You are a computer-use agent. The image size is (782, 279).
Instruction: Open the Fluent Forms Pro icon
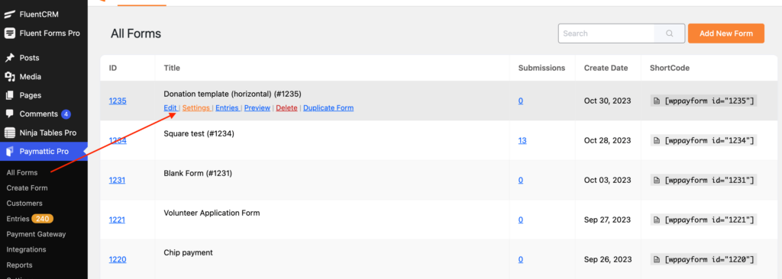pos(9,34)
